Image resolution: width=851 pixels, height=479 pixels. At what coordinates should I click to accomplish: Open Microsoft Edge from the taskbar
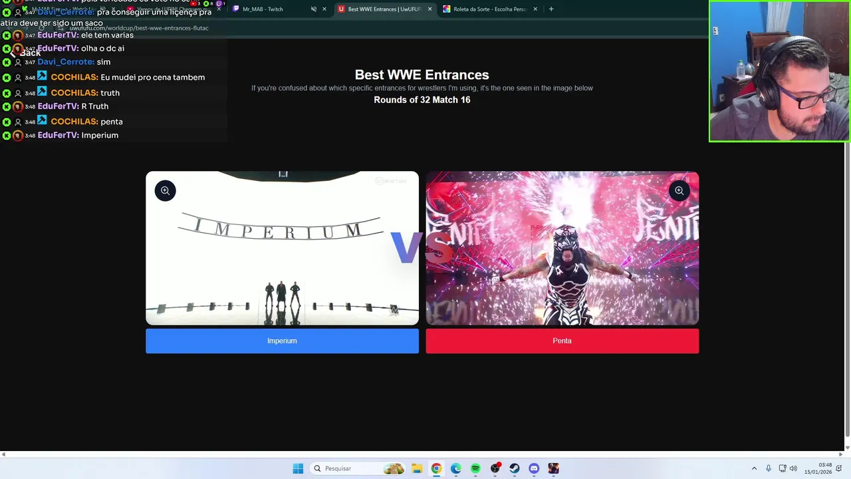click(455, 468)
